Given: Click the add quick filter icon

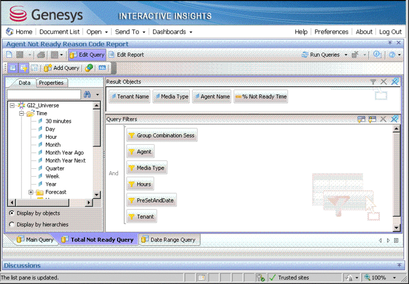Looking at the screenshot, I should (x=361, y=119).
